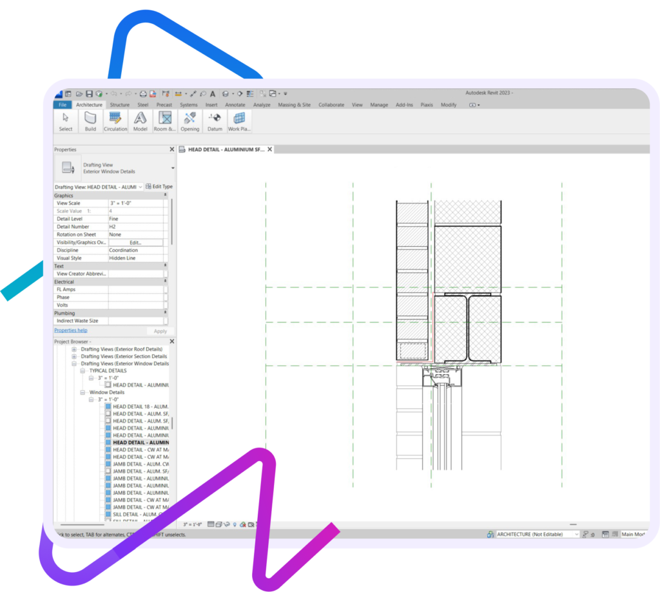Click the Opening tool icon
Image resolution: width=660 pixels, height=610 pixels.
(x=189, y=120)
